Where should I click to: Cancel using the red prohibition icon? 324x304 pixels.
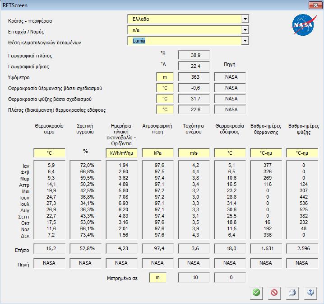[x=274, y=292]
